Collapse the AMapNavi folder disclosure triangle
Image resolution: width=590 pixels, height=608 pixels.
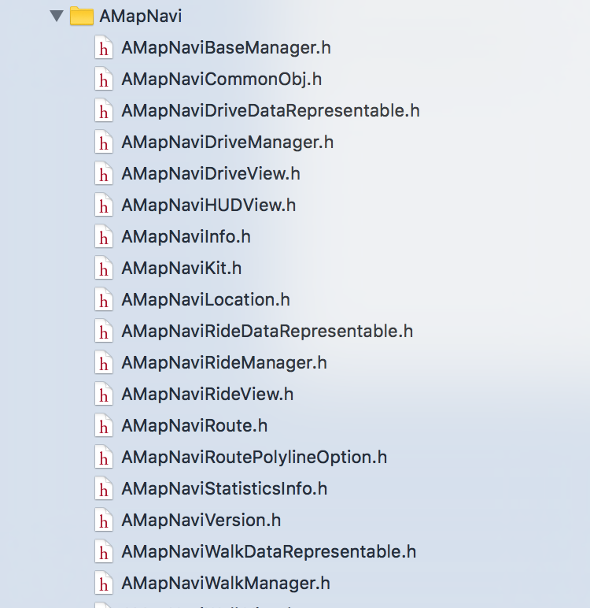tap(57, 16)
